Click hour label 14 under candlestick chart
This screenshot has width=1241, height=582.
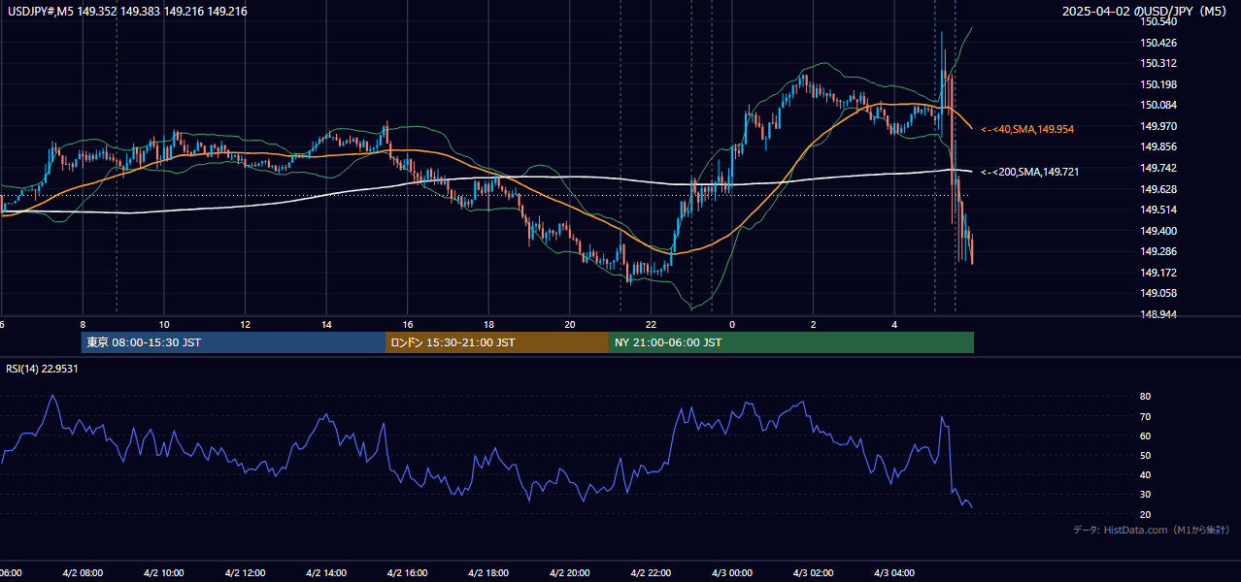pos(326,325)
